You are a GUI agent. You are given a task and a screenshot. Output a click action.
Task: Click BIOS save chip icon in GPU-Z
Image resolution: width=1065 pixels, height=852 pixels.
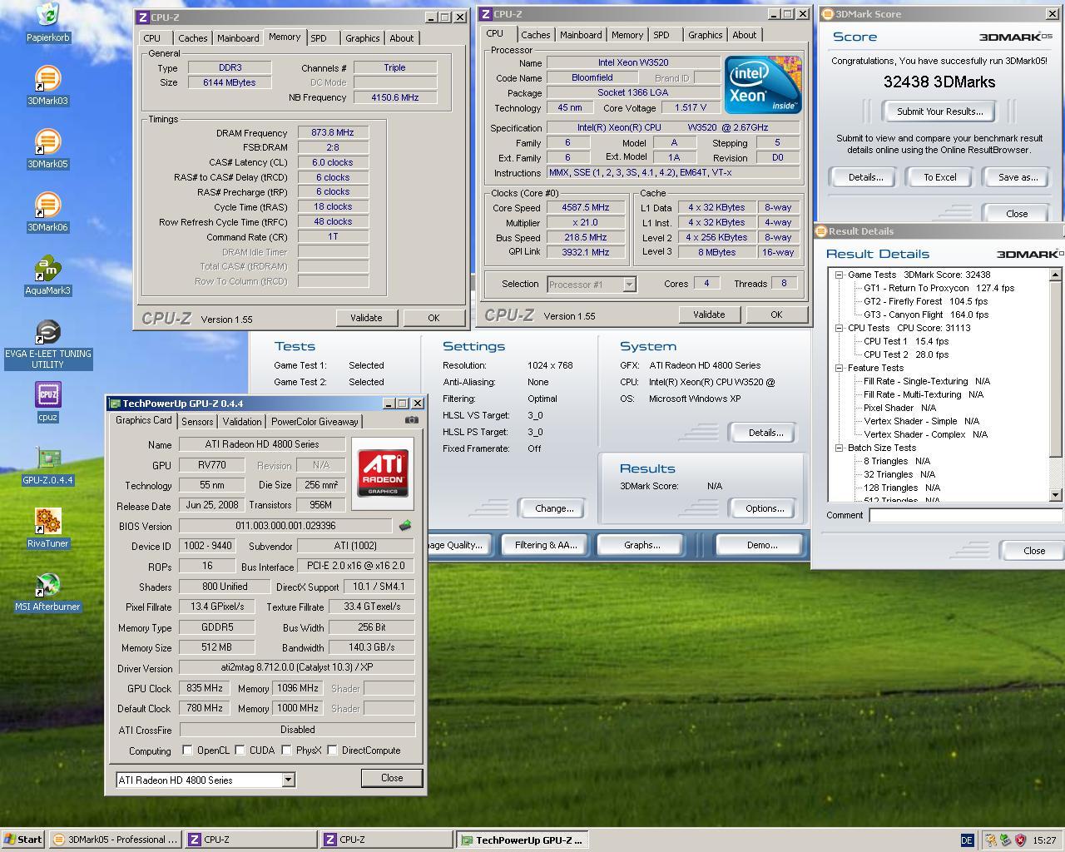tap(405, 526)
